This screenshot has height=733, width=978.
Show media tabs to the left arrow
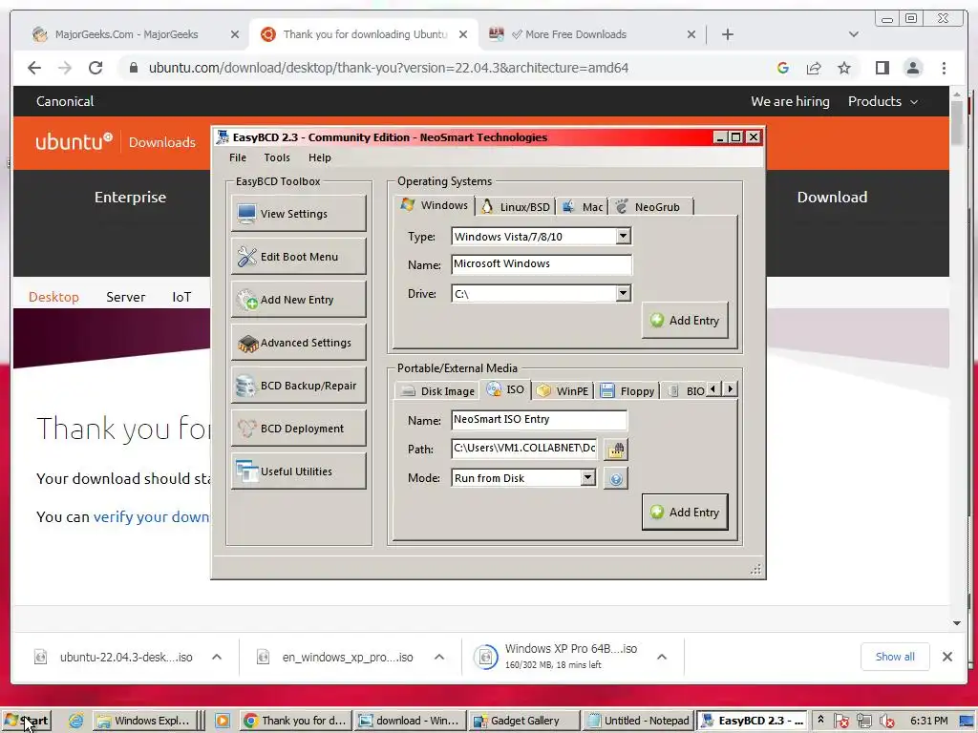pos(712,389)
